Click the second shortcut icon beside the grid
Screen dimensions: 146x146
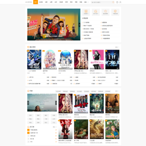click(96, 11)
